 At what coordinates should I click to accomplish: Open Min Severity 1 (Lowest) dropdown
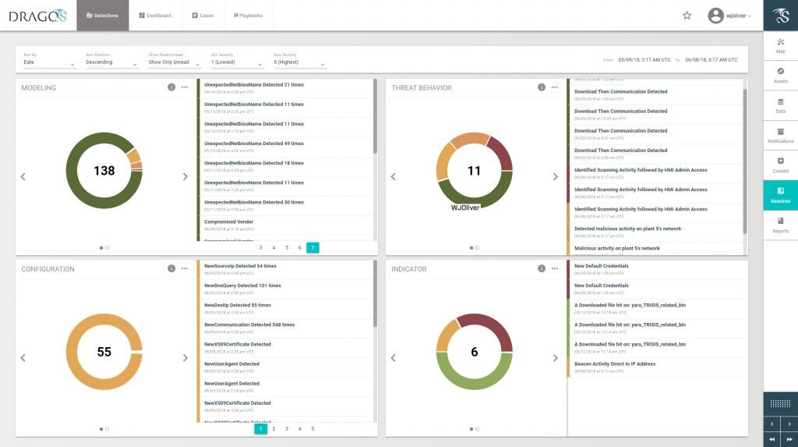pyautogui.click(x=237, y=62)
